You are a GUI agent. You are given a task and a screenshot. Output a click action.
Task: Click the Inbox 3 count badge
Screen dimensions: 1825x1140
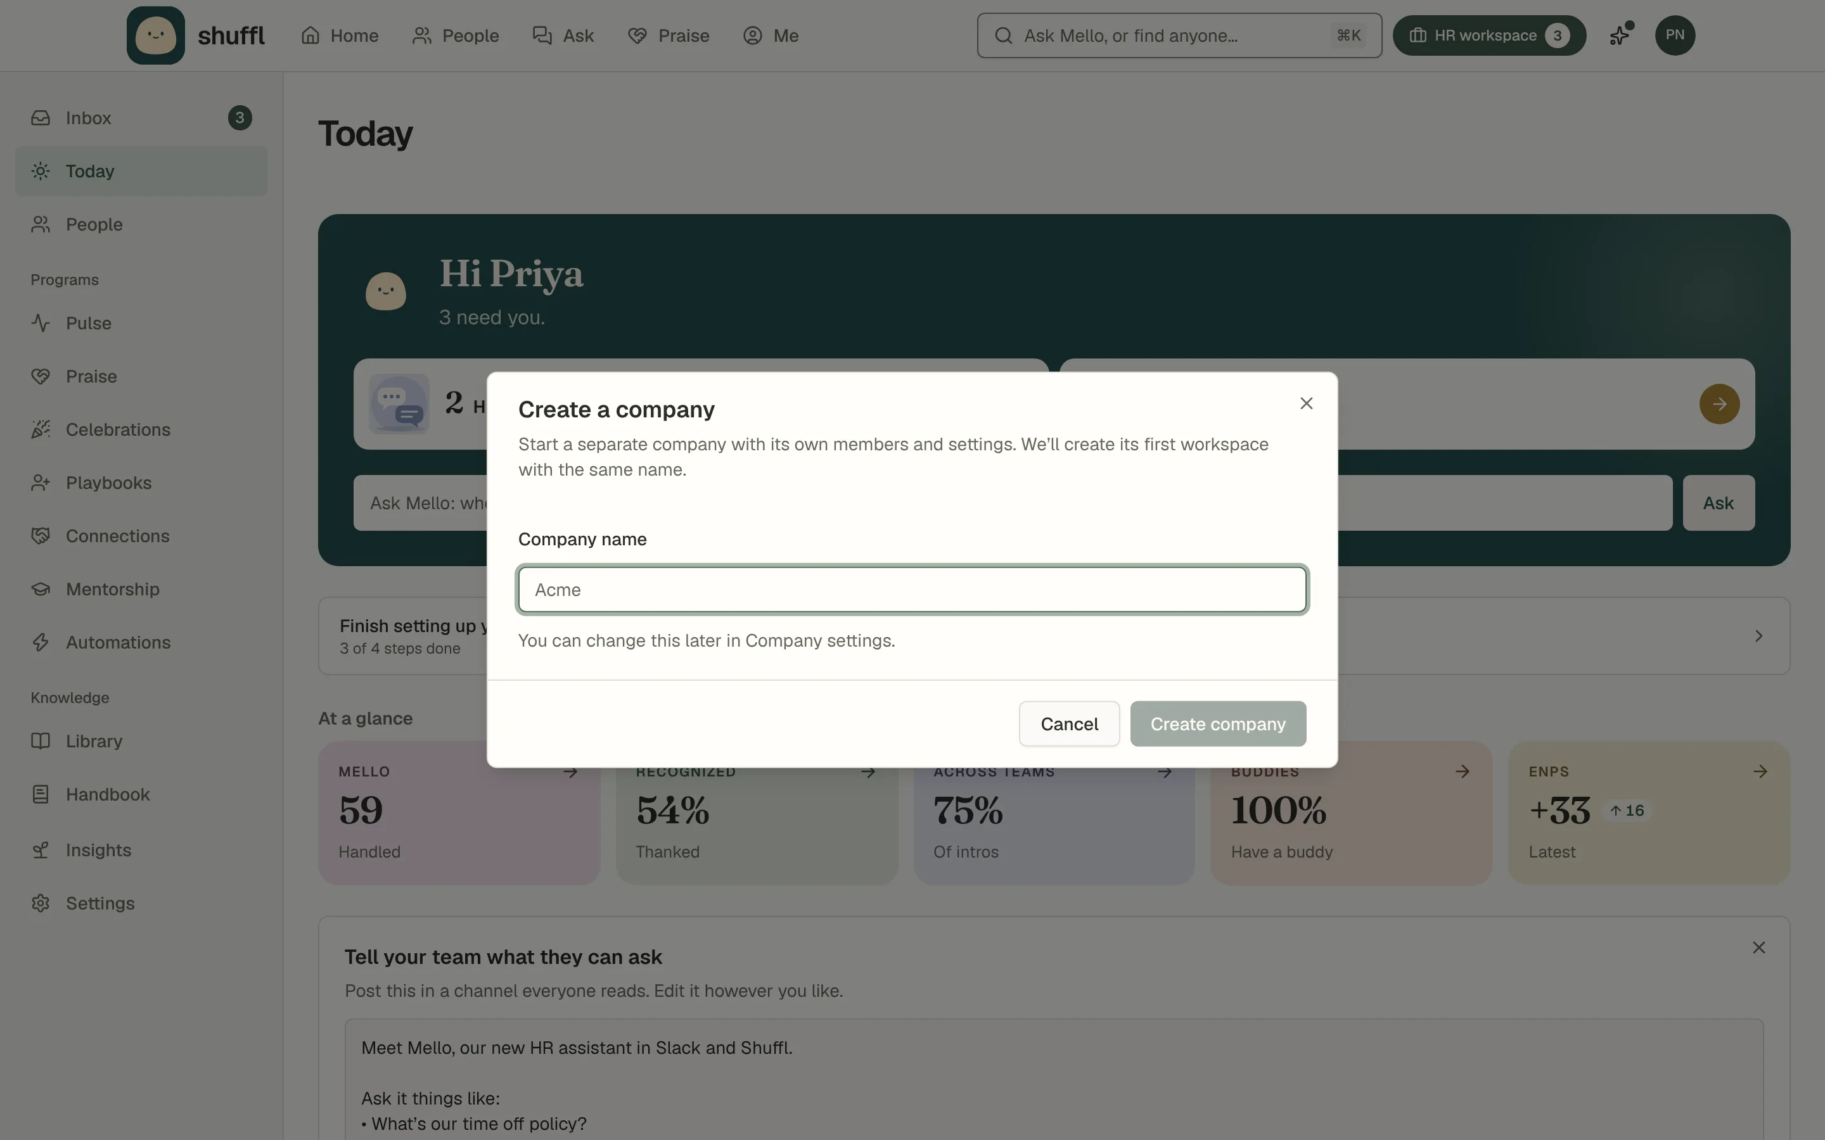click(240, 118)
